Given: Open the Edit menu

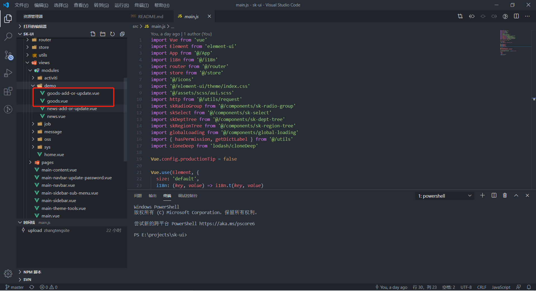Looking at the screenshot, I should pyautogui.click(x=41, y=5).
